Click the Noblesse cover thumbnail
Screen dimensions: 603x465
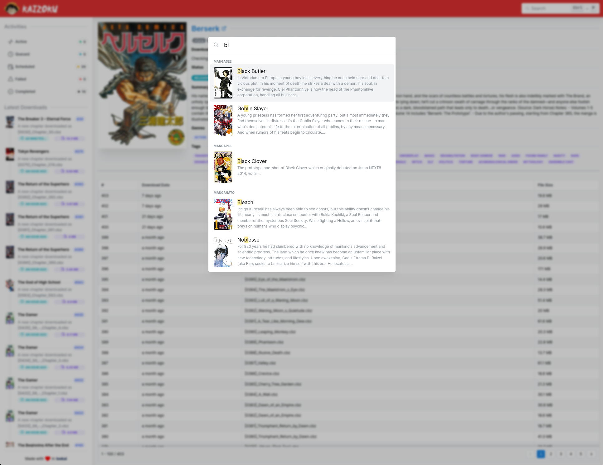tap(223, 252)
